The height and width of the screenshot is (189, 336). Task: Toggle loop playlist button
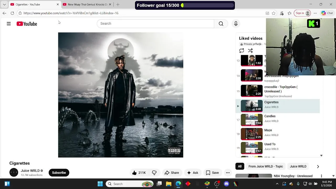pos(242,51)
